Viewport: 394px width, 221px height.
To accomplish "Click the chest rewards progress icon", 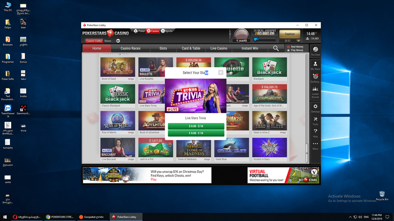I will [x=256, y=40].
